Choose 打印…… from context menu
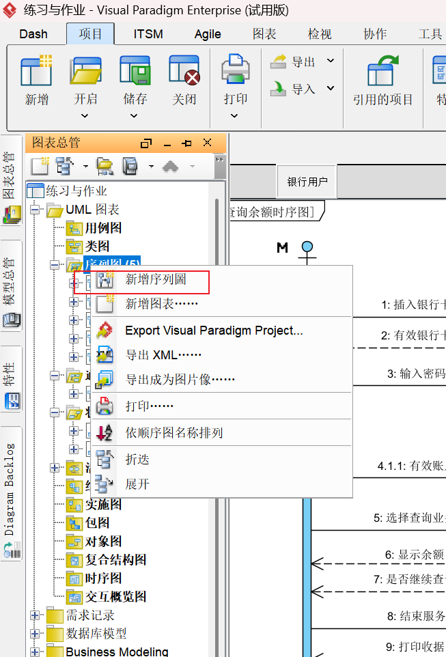 tap(221, 406)
